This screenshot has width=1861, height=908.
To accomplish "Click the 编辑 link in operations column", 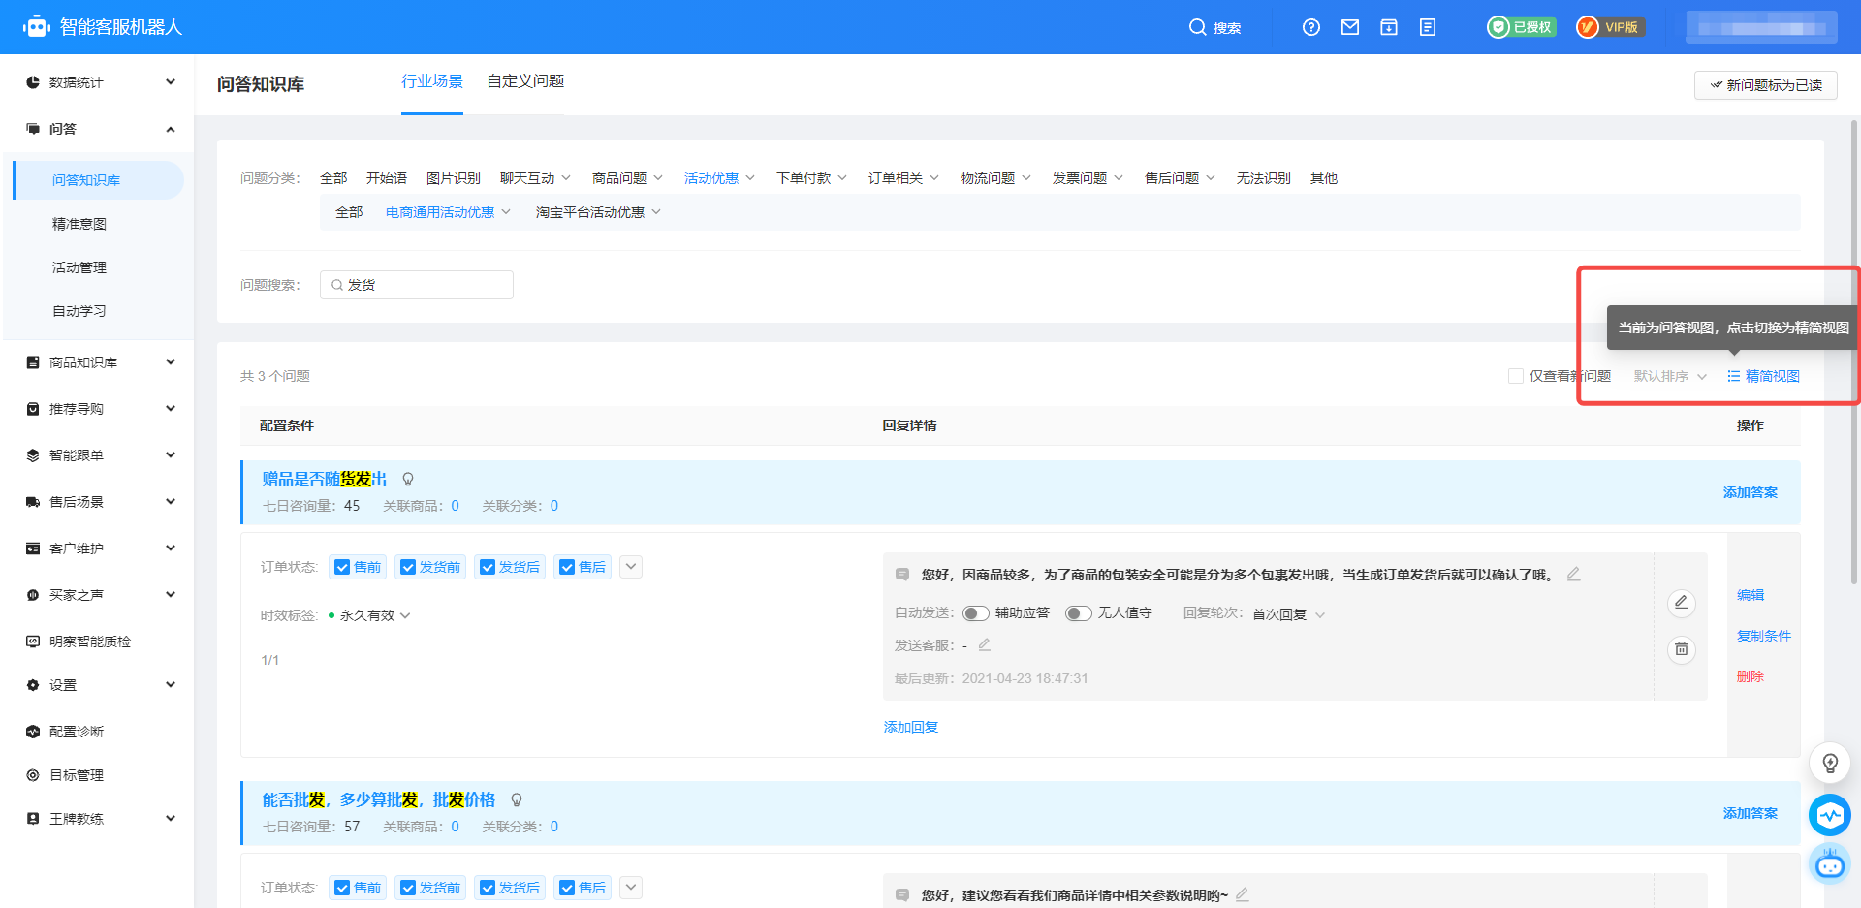I will [1751, 595].
